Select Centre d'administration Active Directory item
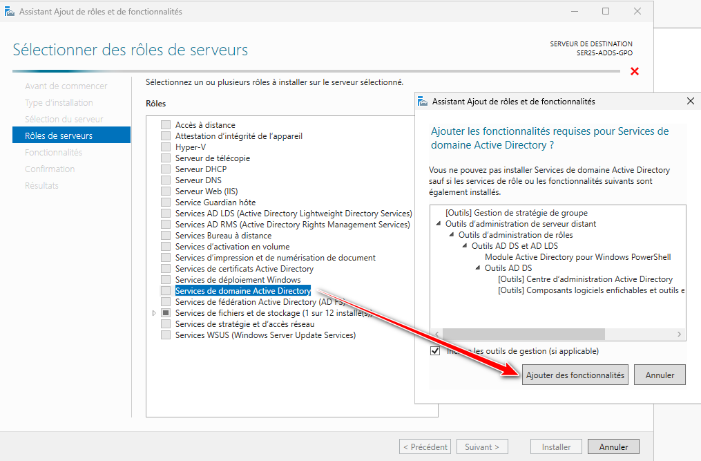The height and width of the screenshot is (461, 701). 585,279
